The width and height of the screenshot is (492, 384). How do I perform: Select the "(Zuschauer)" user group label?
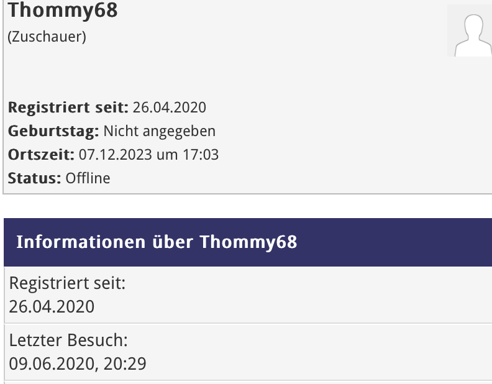tap(47, 37)
